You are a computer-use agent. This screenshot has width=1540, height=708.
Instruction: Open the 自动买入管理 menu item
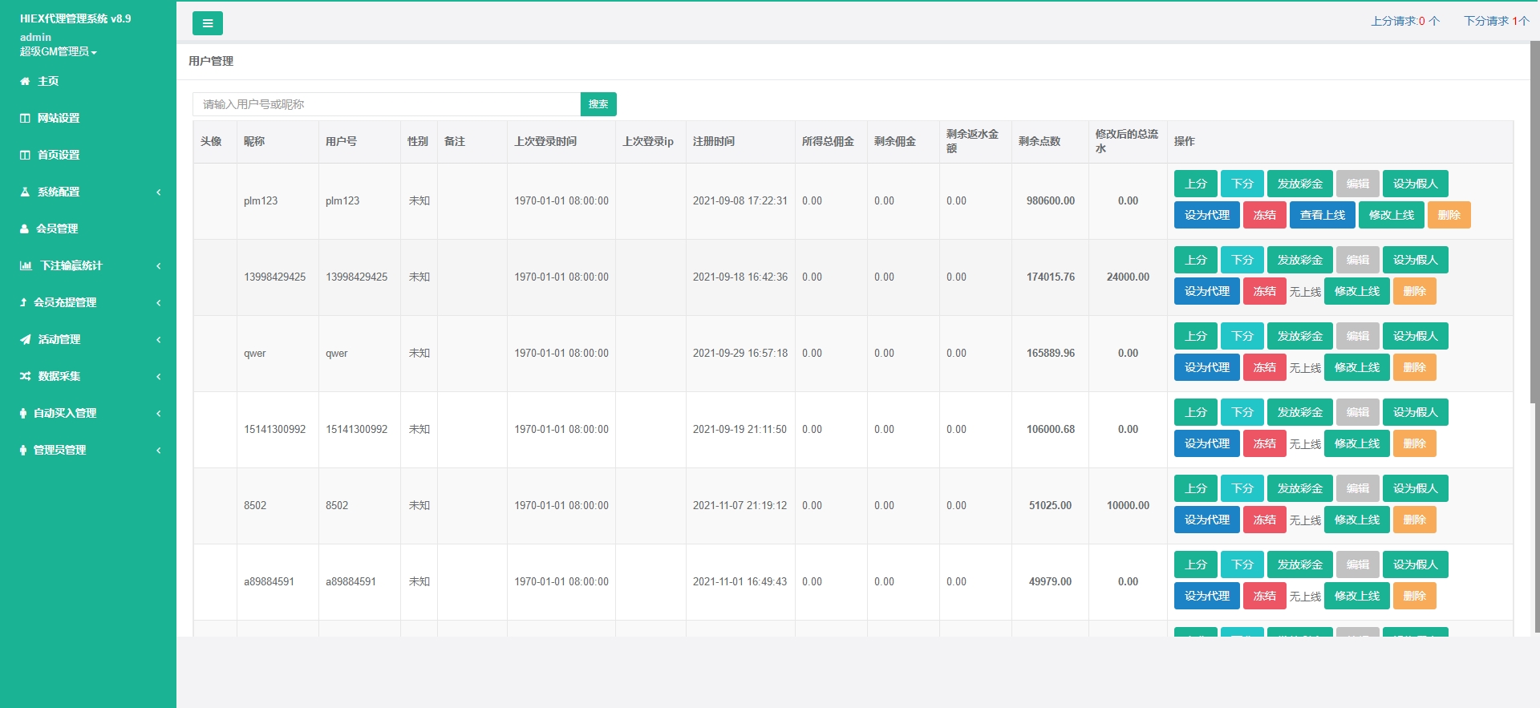click(x=65, y=413)
